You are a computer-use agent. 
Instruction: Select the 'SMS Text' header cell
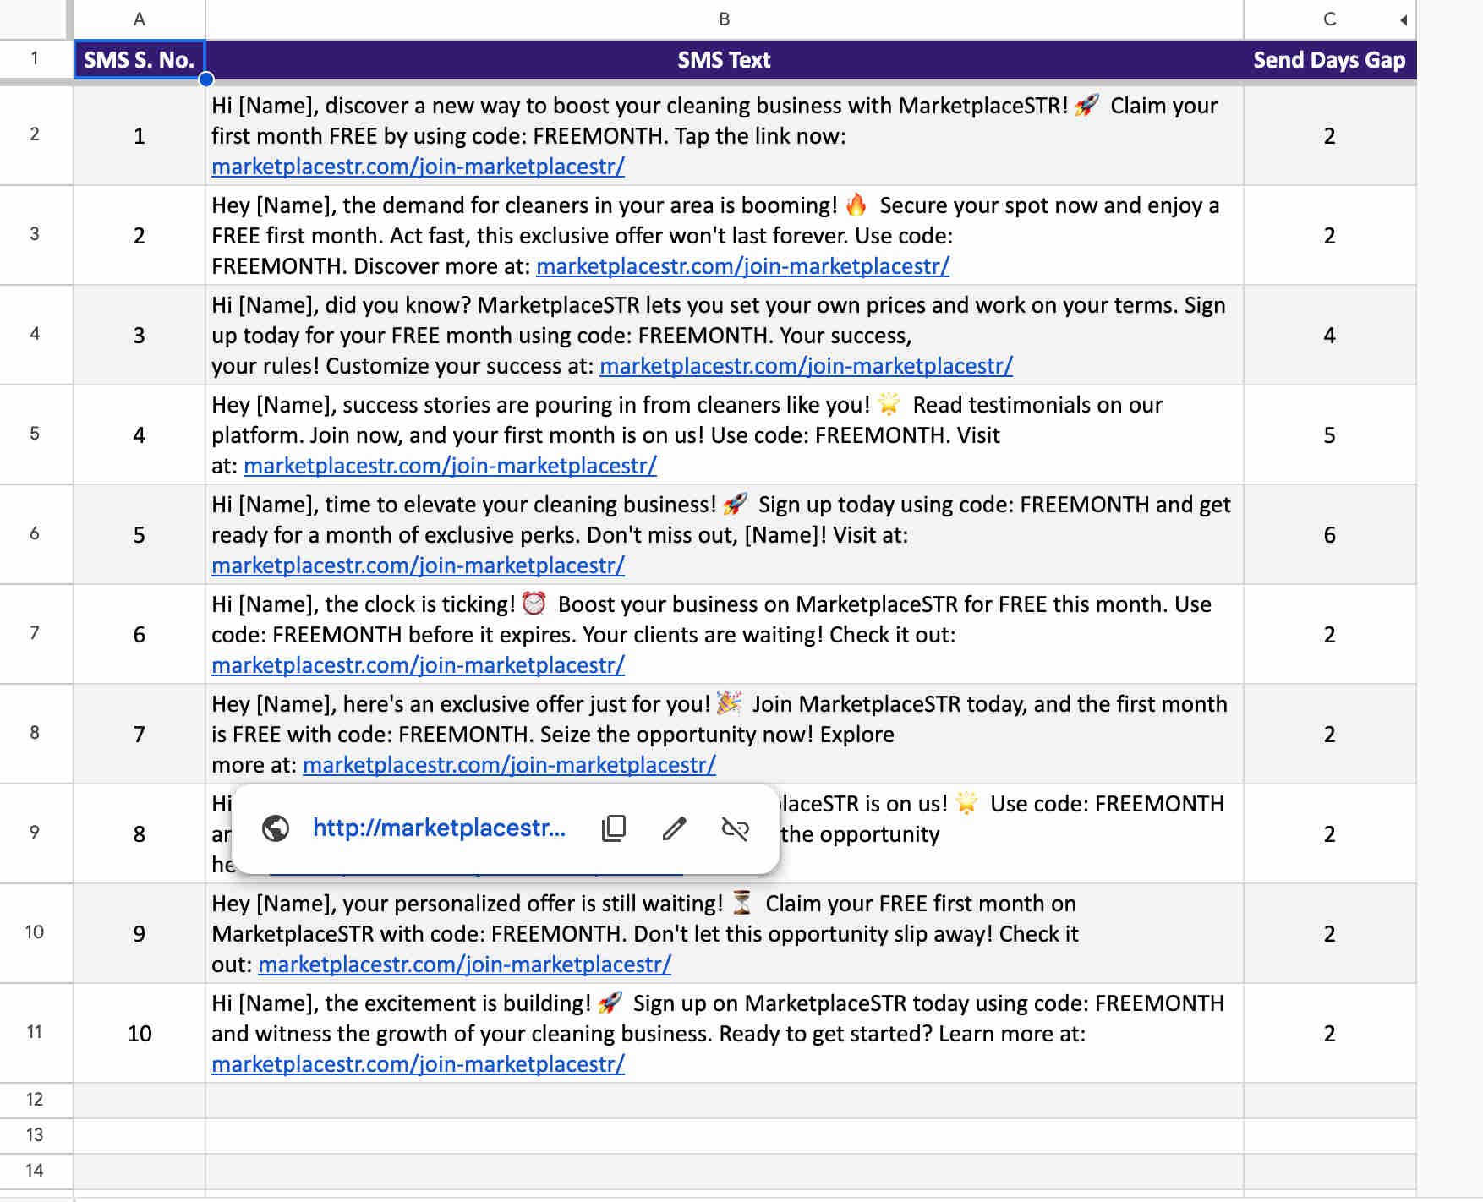click(724, 60)
